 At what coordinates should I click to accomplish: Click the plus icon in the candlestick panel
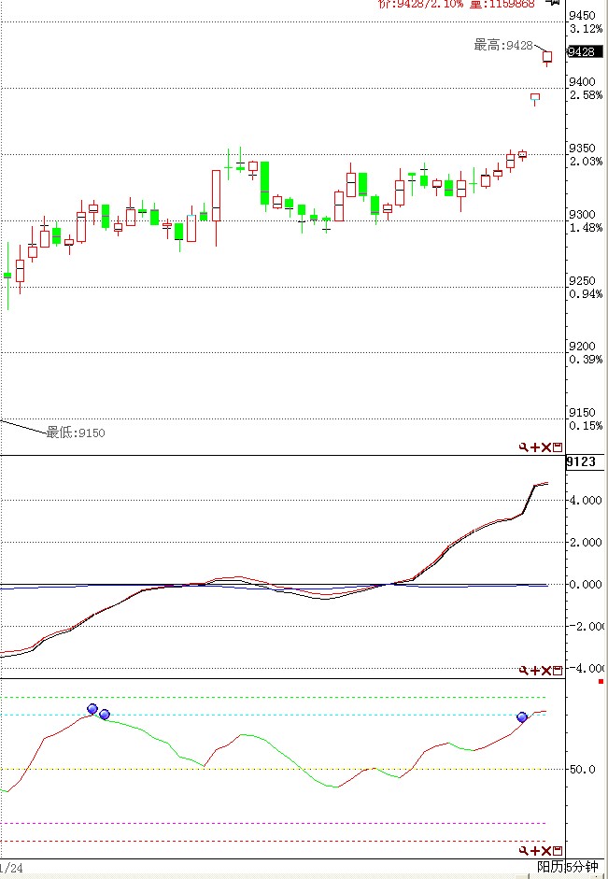[535, 447]
